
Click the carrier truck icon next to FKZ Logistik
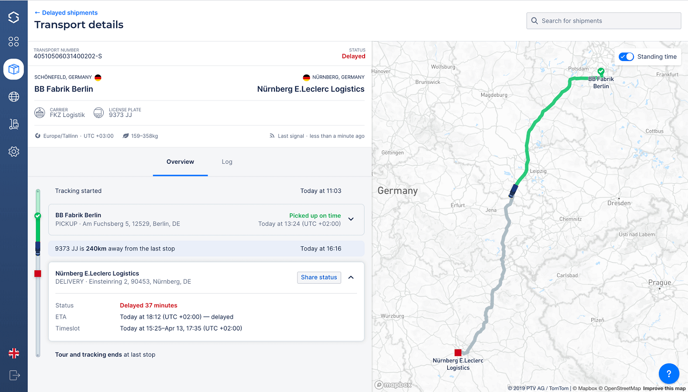coord(40,112)
